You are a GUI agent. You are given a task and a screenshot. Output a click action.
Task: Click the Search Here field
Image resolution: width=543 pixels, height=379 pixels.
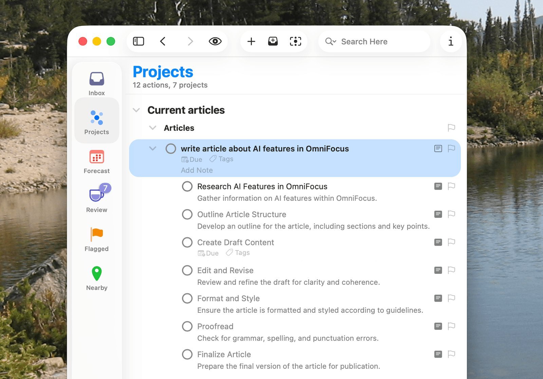click(373, 41)
